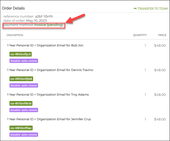Click the Quantity column header
The height and width of the screenshot is (141, 170).
coord(140,35)
